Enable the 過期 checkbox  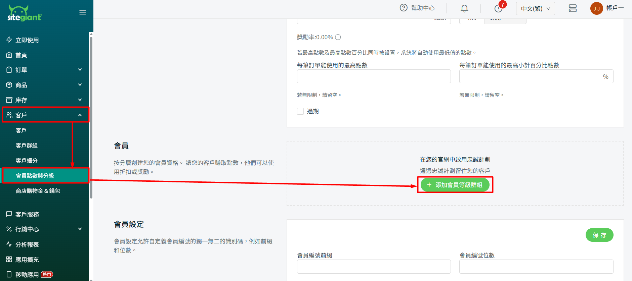click(300, 111)
